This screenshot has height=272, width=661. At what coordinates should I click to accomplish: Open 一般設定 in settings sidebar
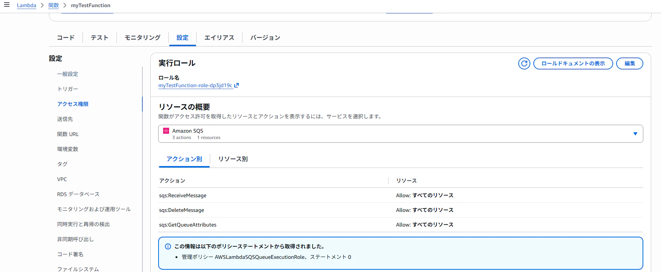click(x=68, y=74)
